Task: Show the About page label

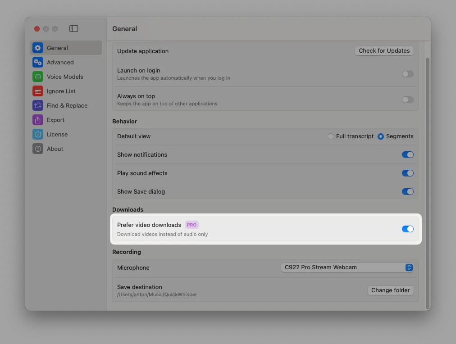Action: [x=55, y=149]
